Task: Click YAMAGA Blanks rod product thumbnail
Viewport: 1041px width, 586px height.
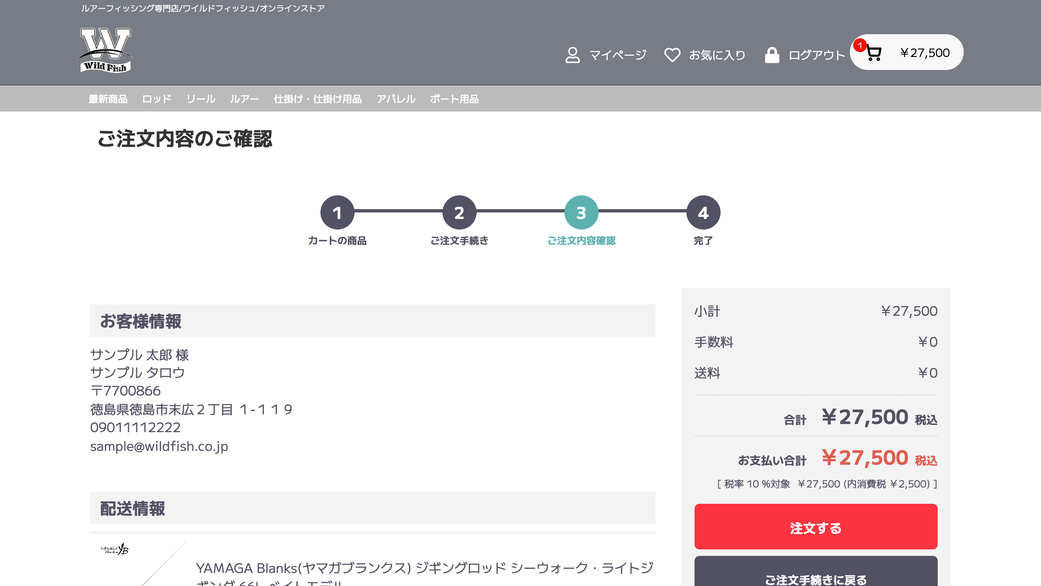Action: [x=138, y=564]
